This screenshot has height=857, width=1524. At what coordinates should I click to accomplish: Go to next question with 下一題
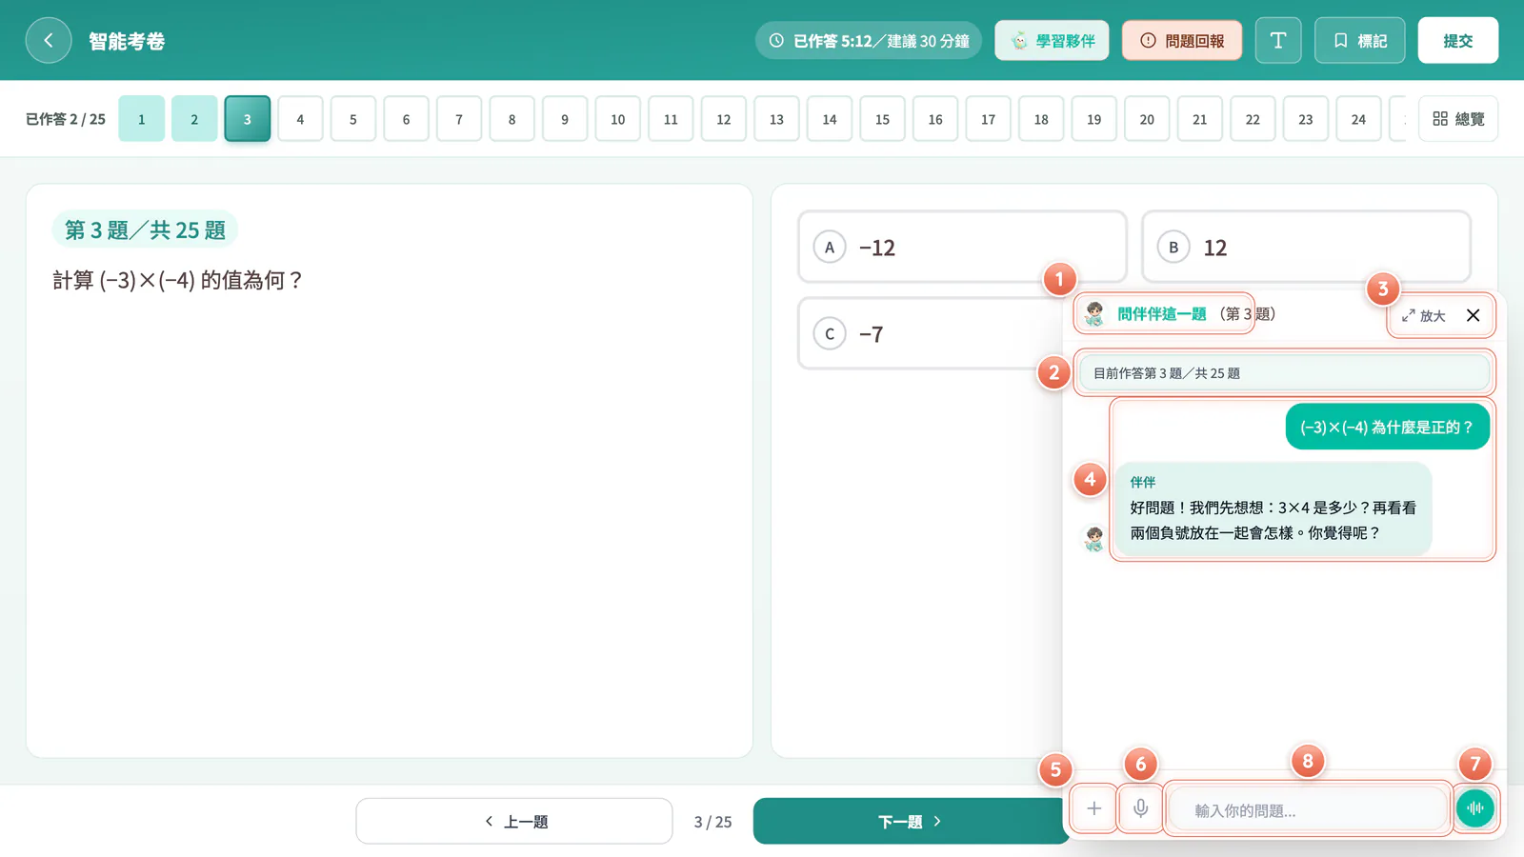(911, 821)
